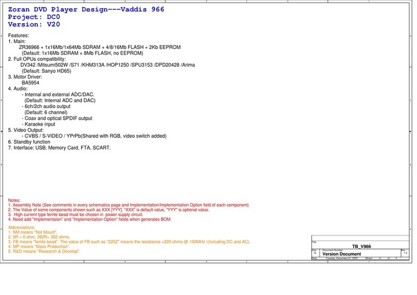This screenshot has width=417, height=295.
Task: Click the red 'Notes:' label
Action: pos(14,200)
